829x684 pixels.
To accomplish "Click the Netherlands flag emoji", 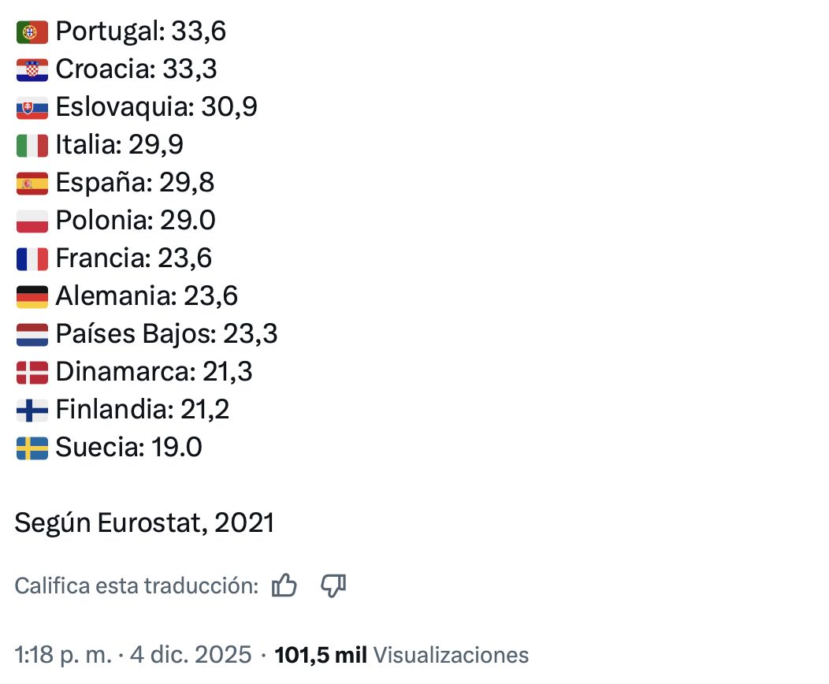I will click(32, 334).
